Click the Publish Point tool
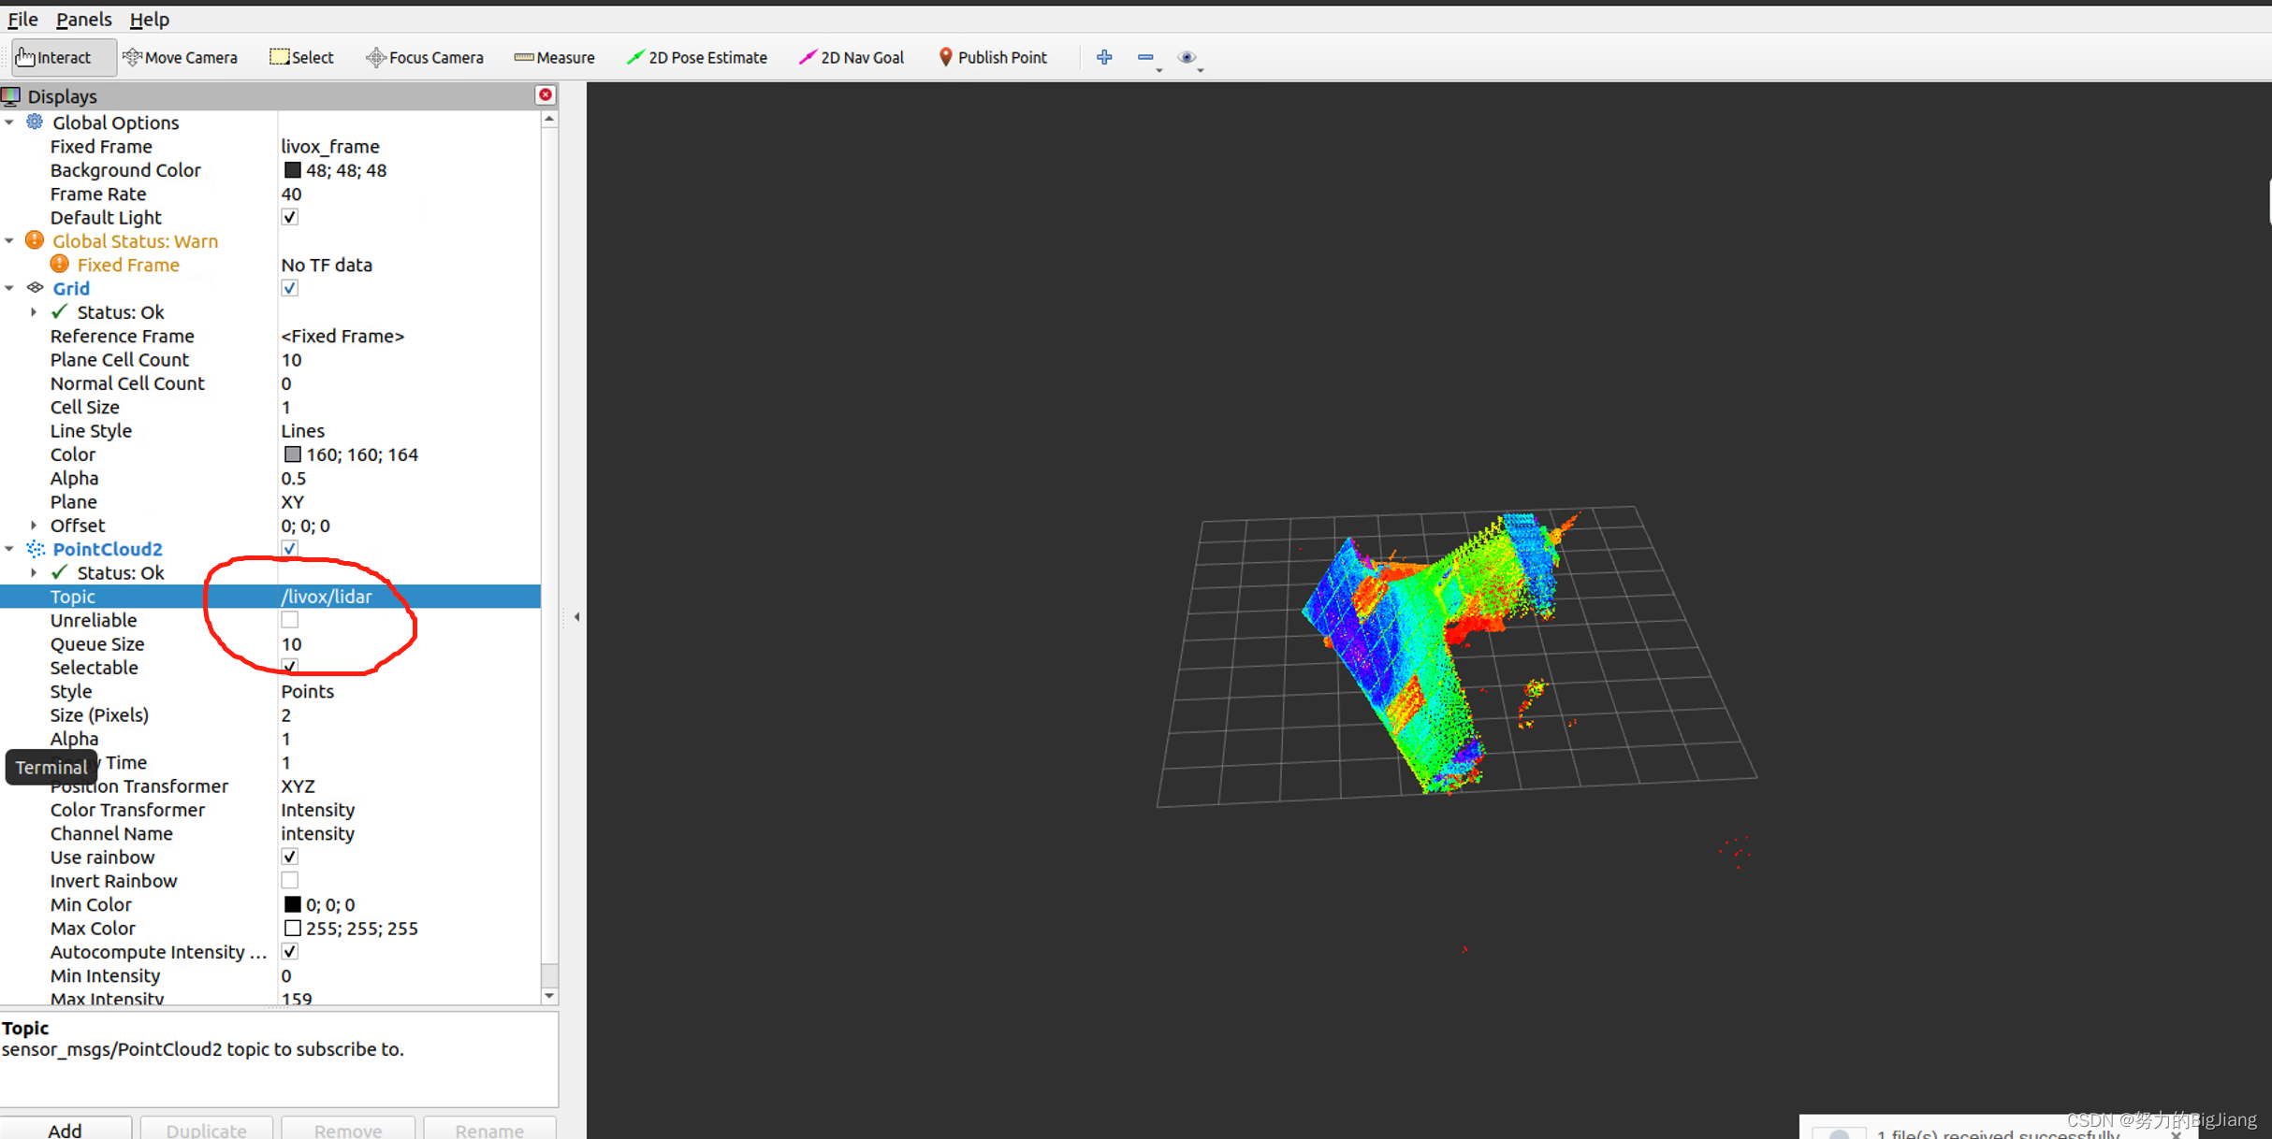The width and height of the screenshot is (2272, 1139). point(993,57)
